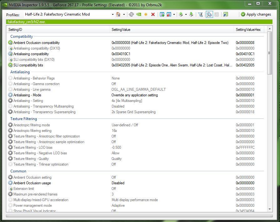Click the scrollbar down arrow
Screen dimensions: 280x222
(x=270, y=209)
